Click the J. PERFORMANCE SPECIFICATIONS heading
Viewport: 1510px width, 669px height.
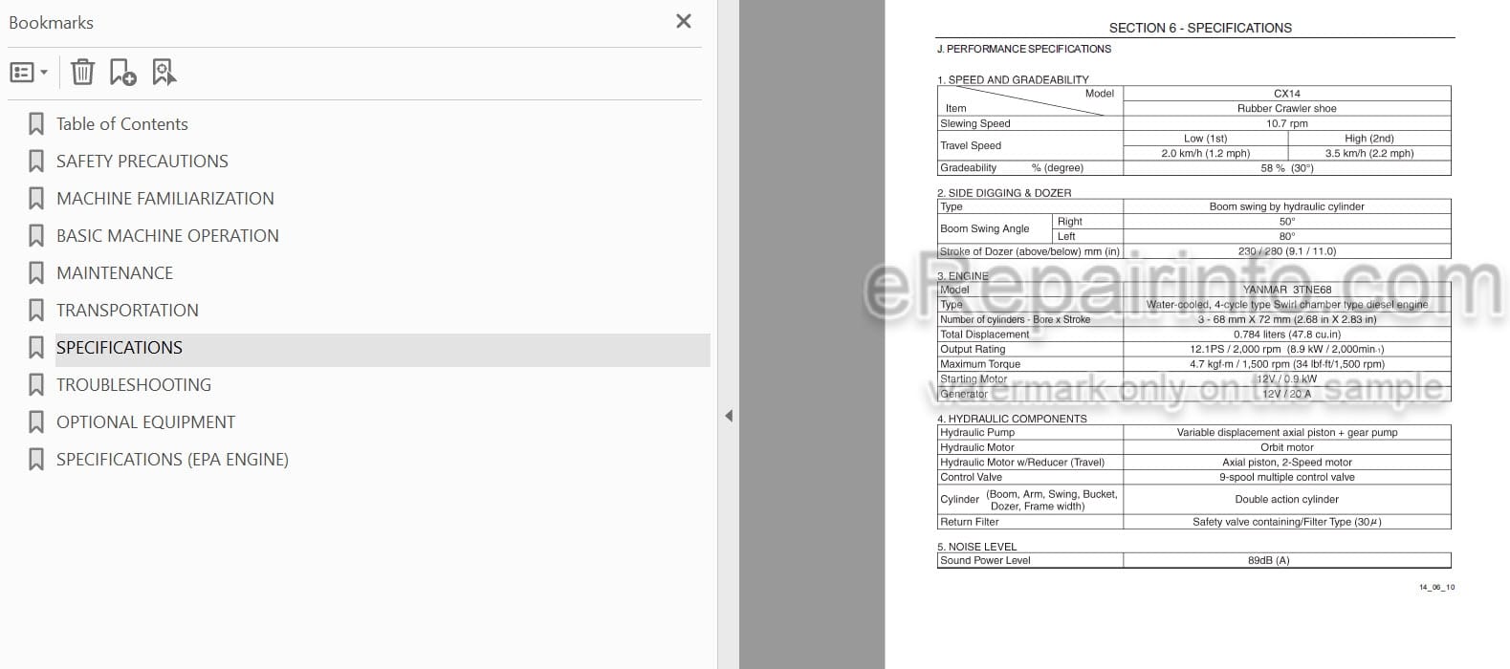[x=1023, y=49]
